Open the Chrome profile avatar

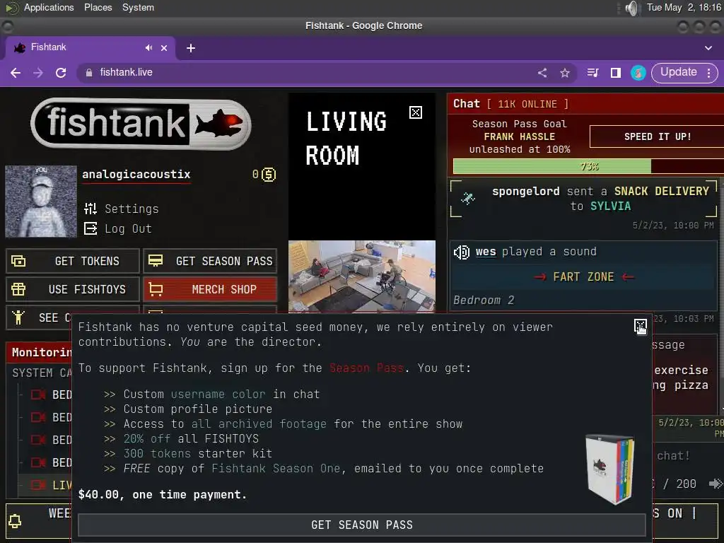[x=638, y=73]
